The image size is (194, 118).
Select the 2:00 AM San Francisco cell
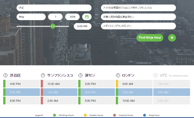[59, 101]
